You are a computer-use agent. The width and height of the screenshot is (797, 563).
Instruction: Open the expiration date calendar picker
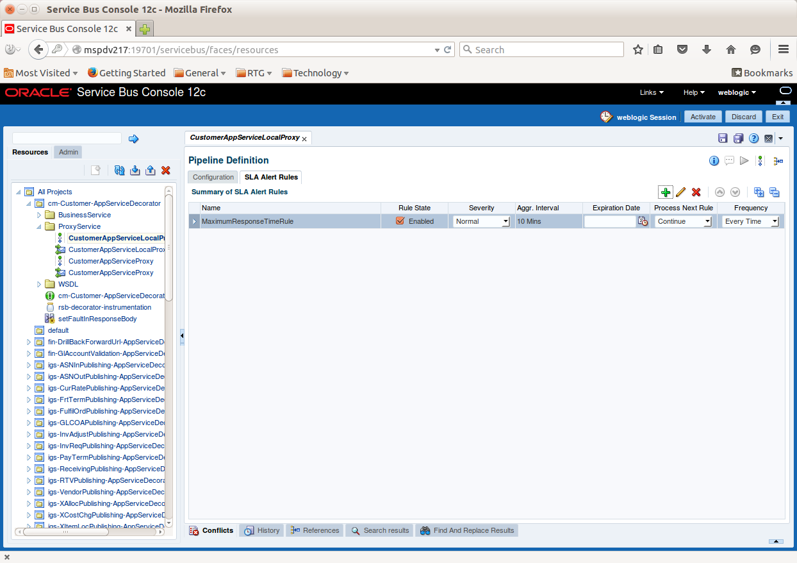coord(643,221)
